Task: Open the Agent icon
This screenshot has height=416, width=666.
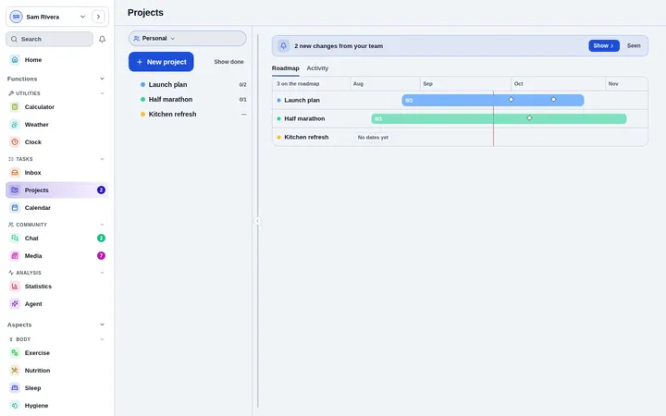Action: coord(15,303)
